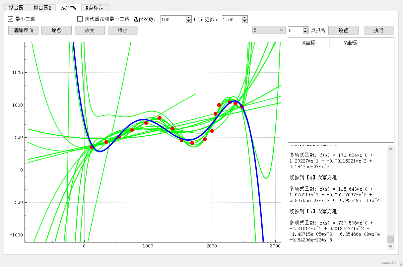Image resolution: width=403 pixels, height=267 pixels.
Task: Click the log scrollbar down arrow
Action: pyautogui.click(x=391, y=246)
